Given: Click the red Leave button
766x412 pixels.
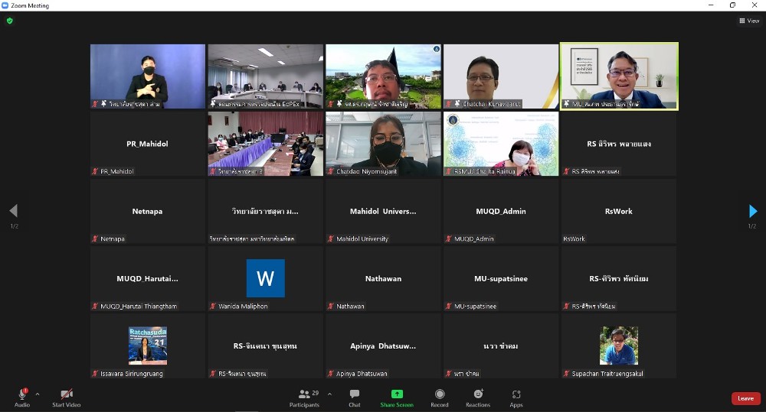Looking at the screenshot, I should pyautogui.click(x=745, y=398).
